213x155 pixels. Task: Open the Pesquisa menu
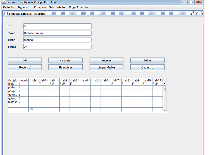(x=40, y=7)
